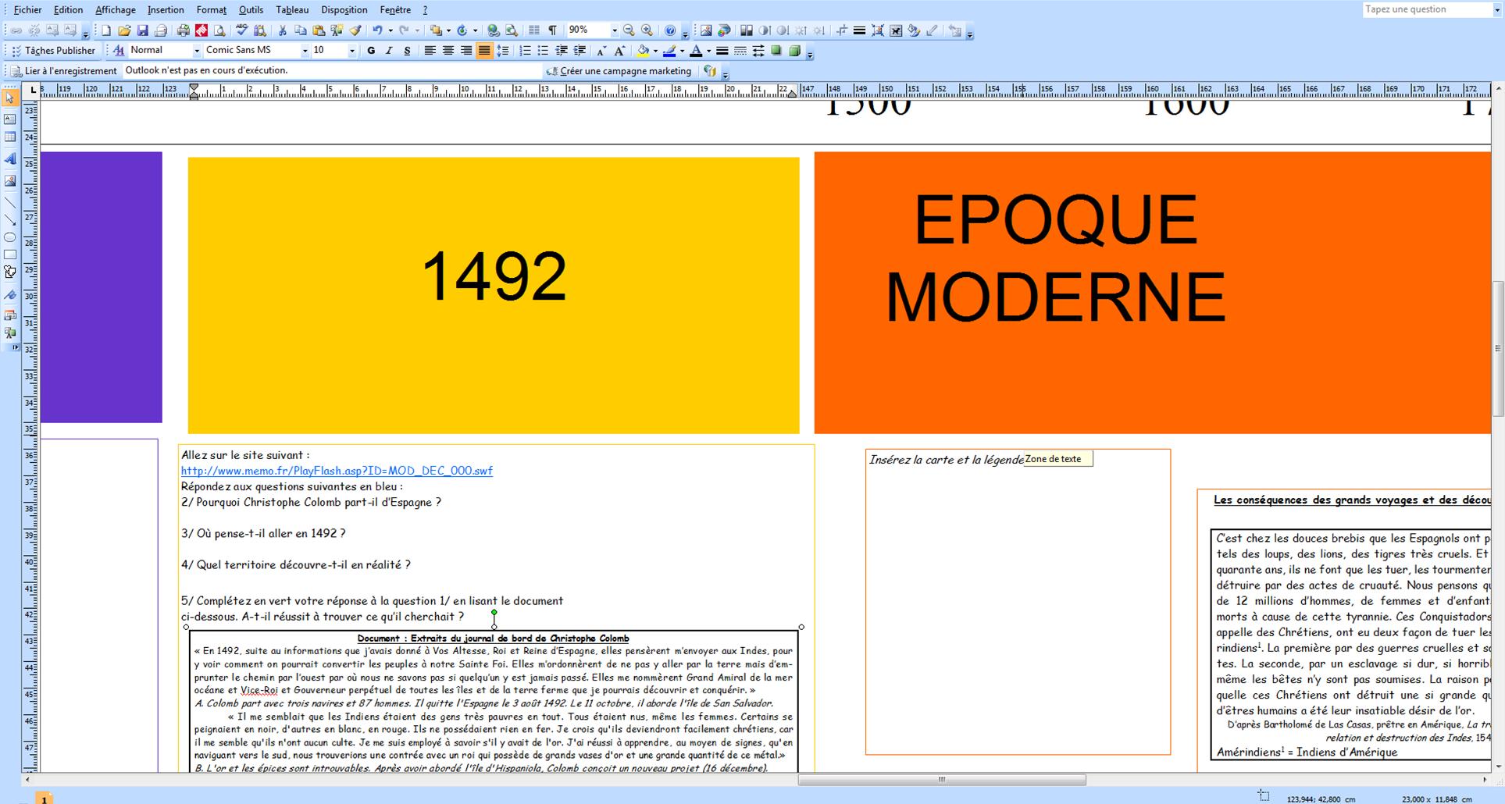Select the Oval shape tool
The height and width of the screenshot is (804, 1505).
point(10,237)
